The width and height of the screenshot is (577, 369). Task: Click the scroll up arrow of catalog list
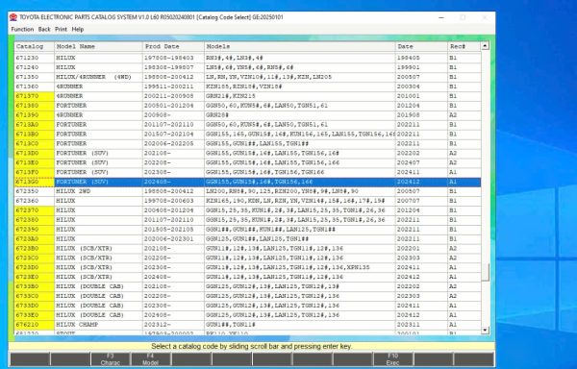485,46
